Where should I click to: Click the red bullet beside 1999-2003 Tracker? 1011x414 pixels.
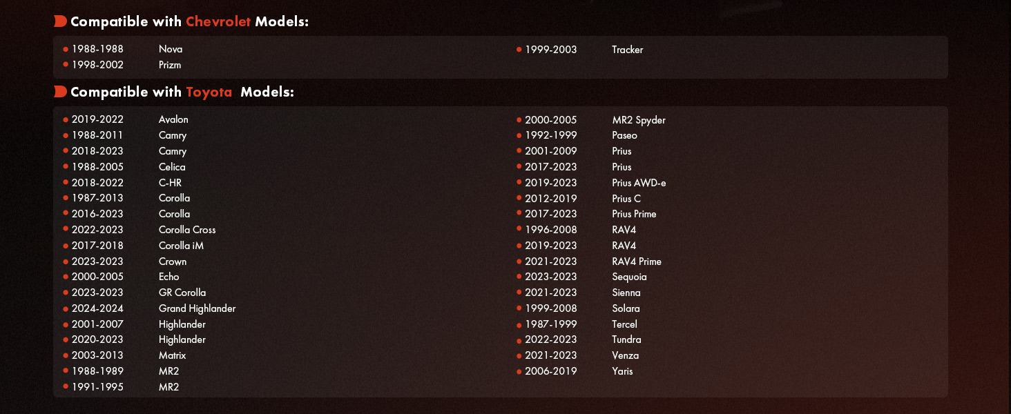pos(519,50)
